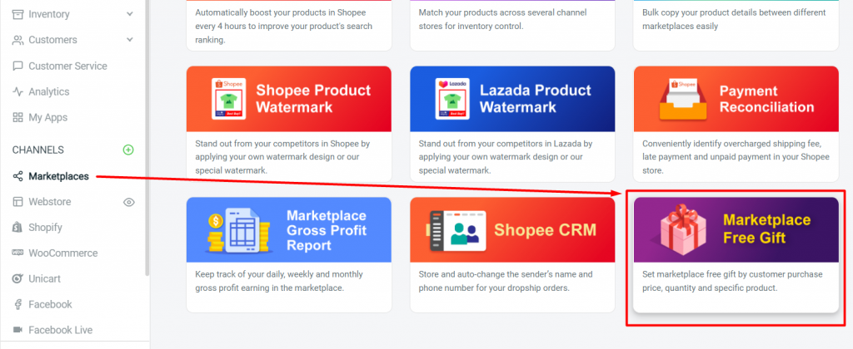The image size is (853, 349).
Task: Click the Shopify bag icon
Action: (18, 227)
